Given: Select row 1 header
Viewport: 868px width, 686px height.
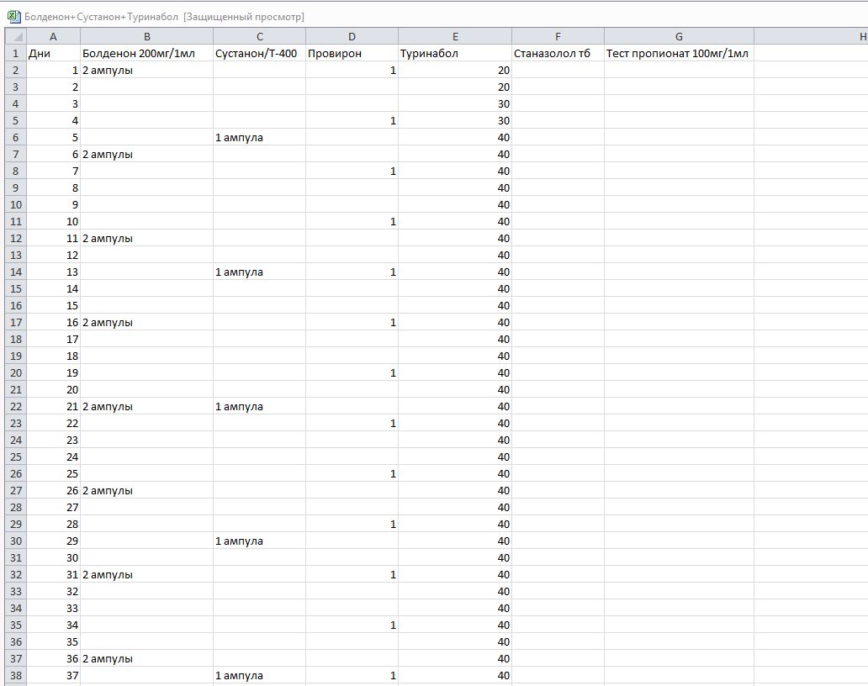Looking at the screenshot, I should [x=15, y=53].
